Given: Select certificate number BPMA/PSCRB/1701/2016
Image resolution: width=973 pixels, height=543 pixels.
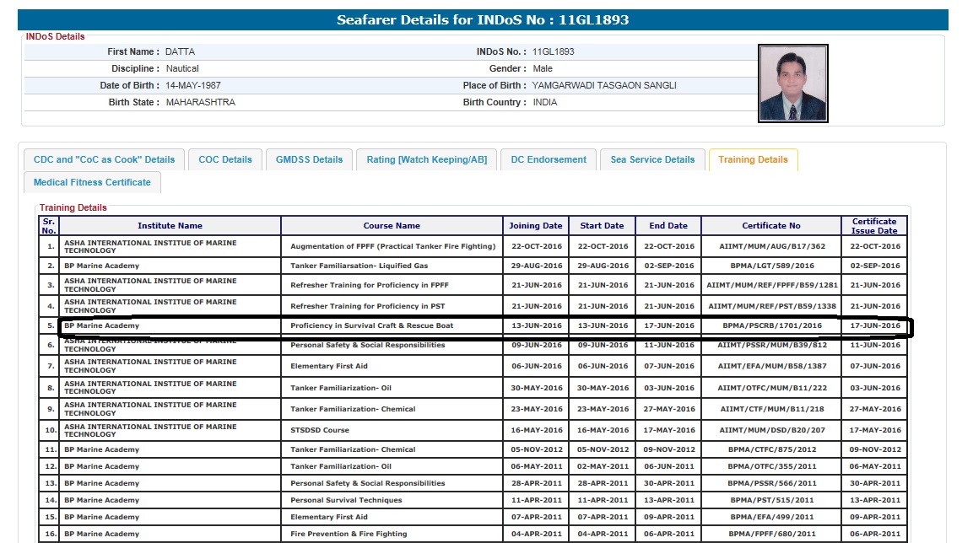Looking at the screenshot, I should (770, 325).
